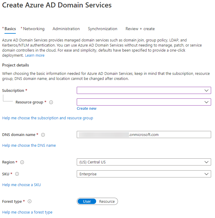Click the SKU info icon

pos(17,174)
